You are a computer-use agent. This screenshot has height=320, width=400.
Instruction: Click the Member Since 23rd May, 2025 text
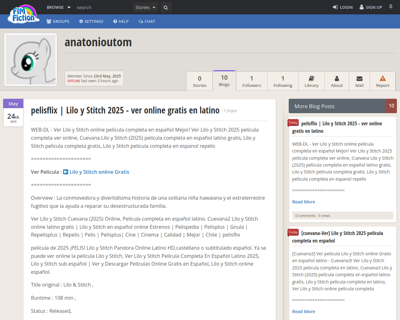click(94, 76)
